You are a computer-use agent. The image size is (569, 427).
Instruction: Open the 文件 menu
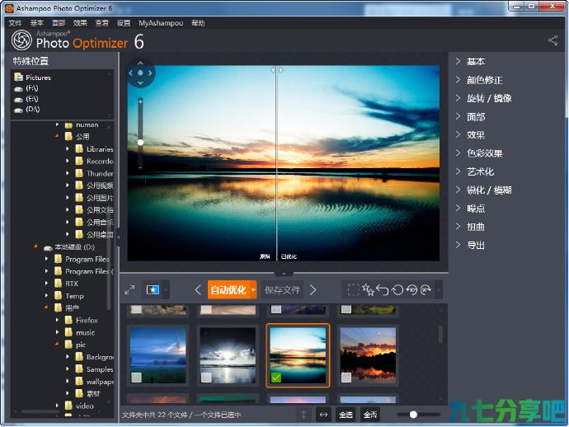pos(15,23)
